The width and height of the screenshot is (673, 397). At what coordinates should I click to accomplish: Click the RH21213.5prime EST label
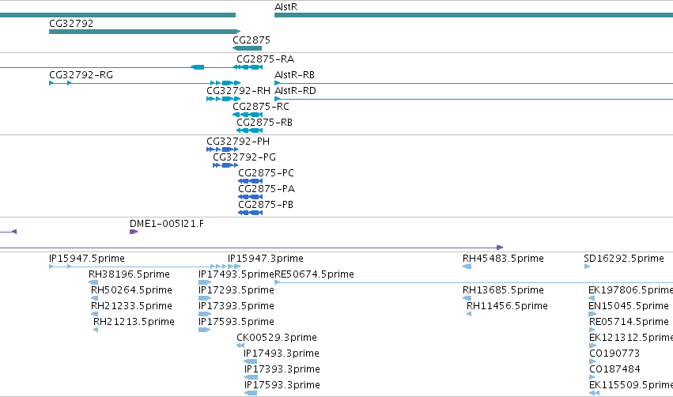click(x=134, y=322)
